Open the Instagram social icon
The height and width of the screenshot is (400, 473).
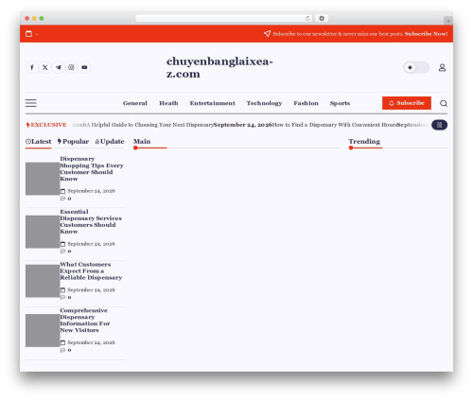point(71,67)
